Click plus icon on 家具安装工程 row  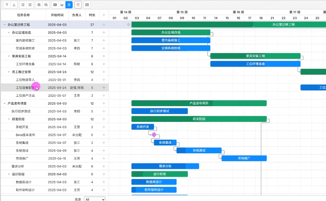coord(104,56)
